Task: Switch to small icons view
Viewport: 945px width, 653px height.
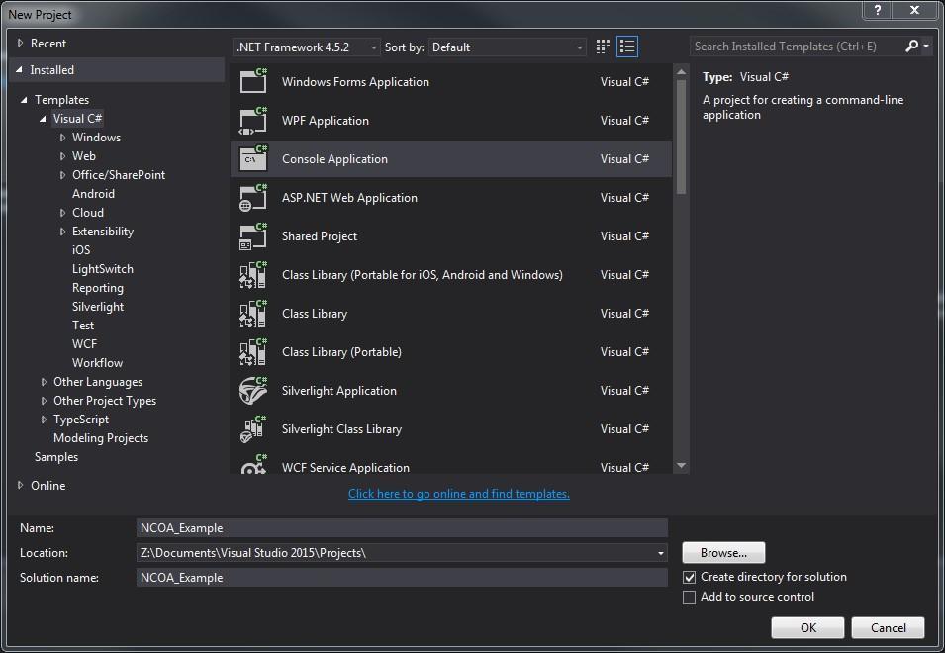Action: 604,47
